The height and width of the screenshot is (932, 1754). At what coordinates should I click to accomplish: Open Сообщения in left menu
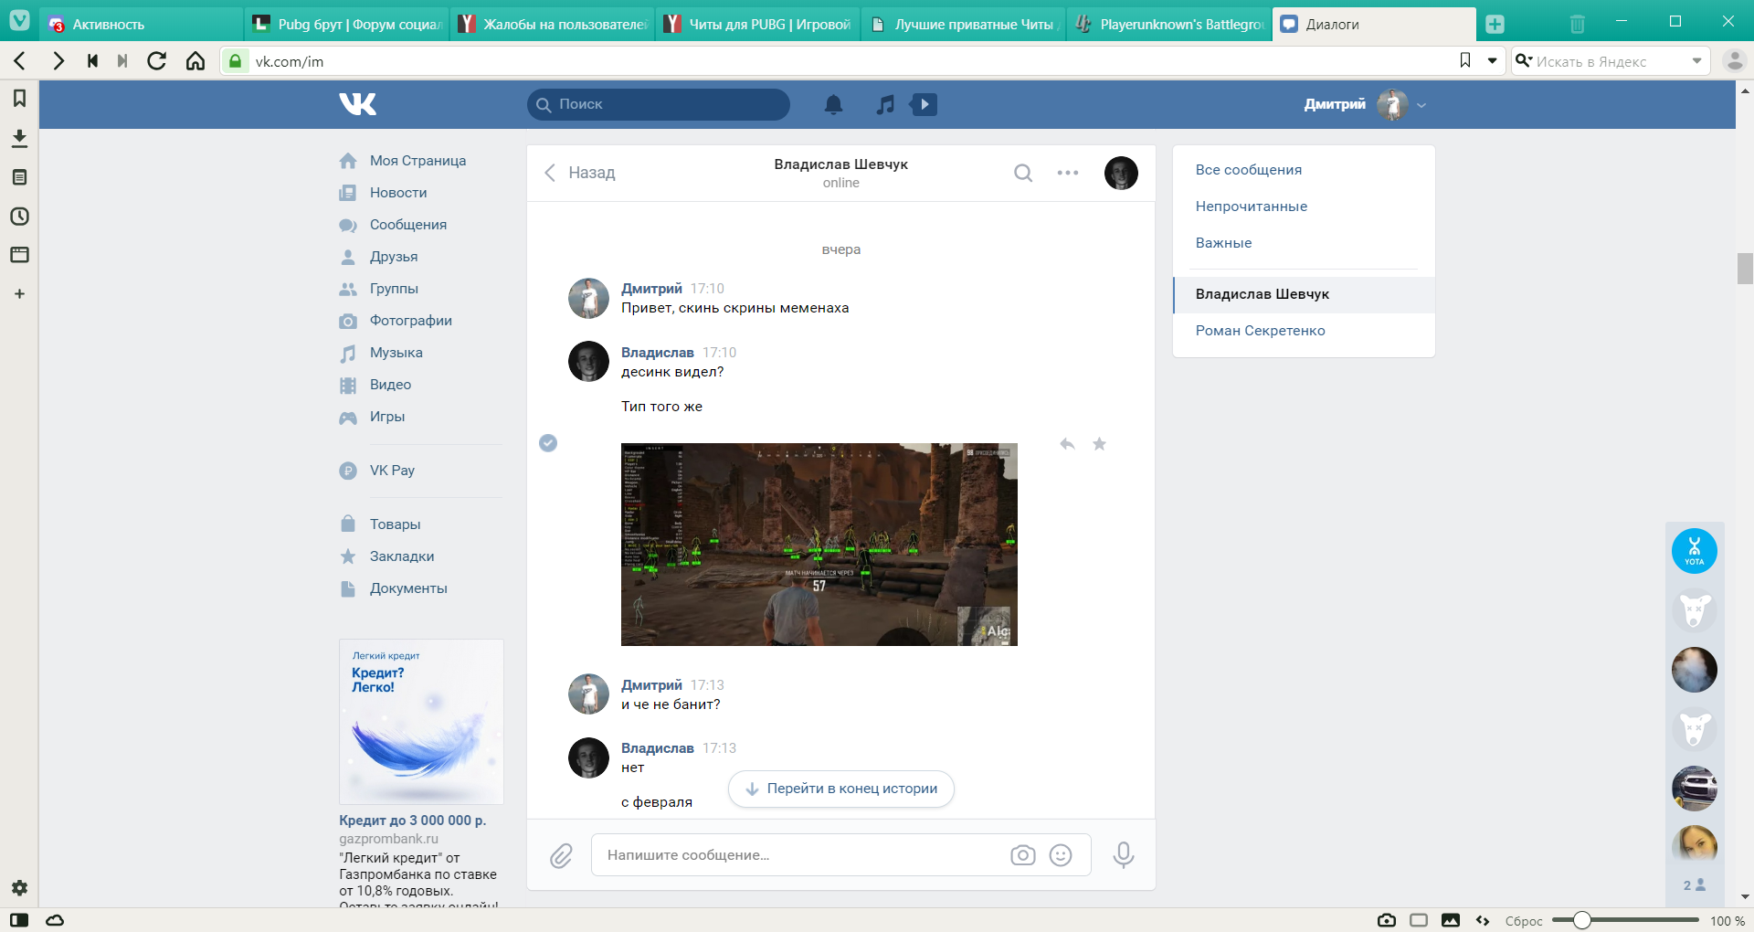tap(407, 225)
